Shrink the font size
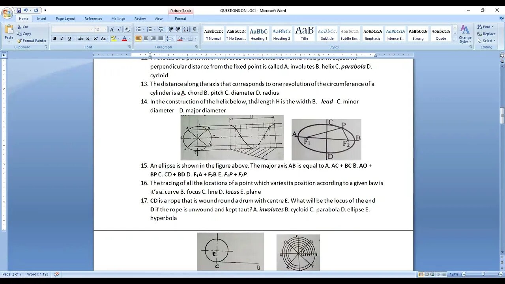 (x=119, y=29)
